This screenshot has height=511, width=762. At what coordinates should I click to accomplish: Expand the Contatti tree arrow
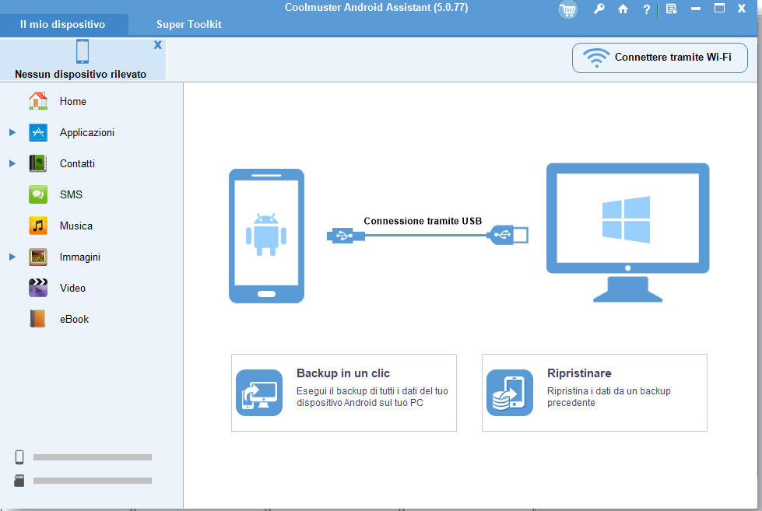12,163
